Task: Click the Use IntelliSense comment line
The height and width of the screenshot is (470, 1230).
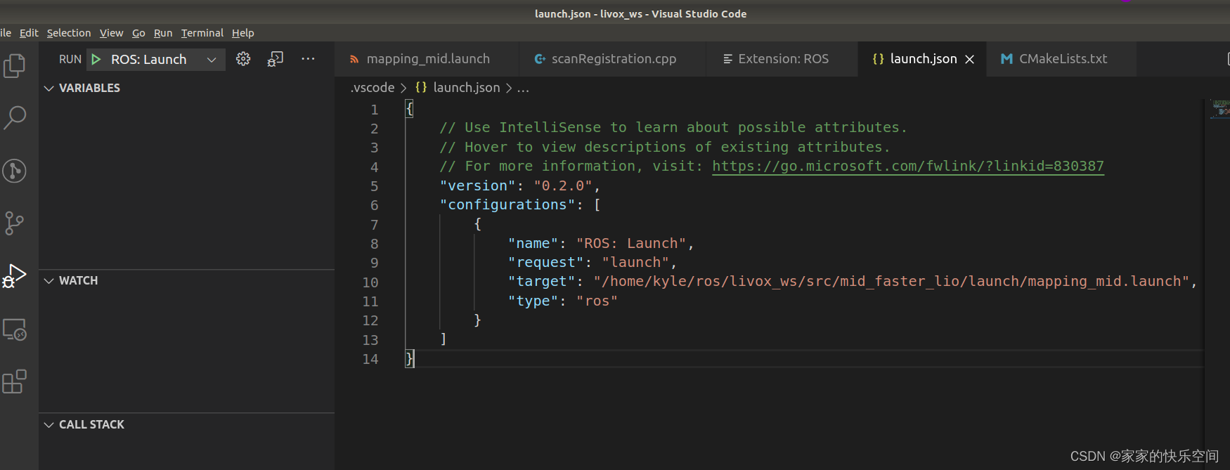Action: (x=673, y=128)
